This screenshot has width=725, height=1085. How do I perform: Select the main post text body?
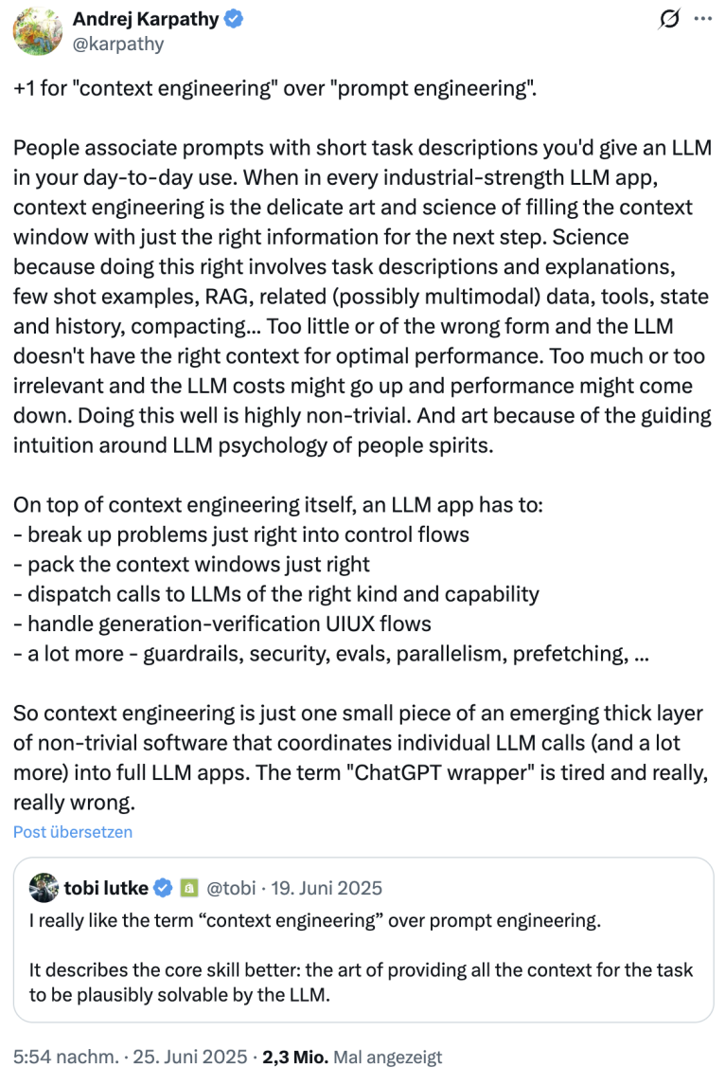(360, 284)
